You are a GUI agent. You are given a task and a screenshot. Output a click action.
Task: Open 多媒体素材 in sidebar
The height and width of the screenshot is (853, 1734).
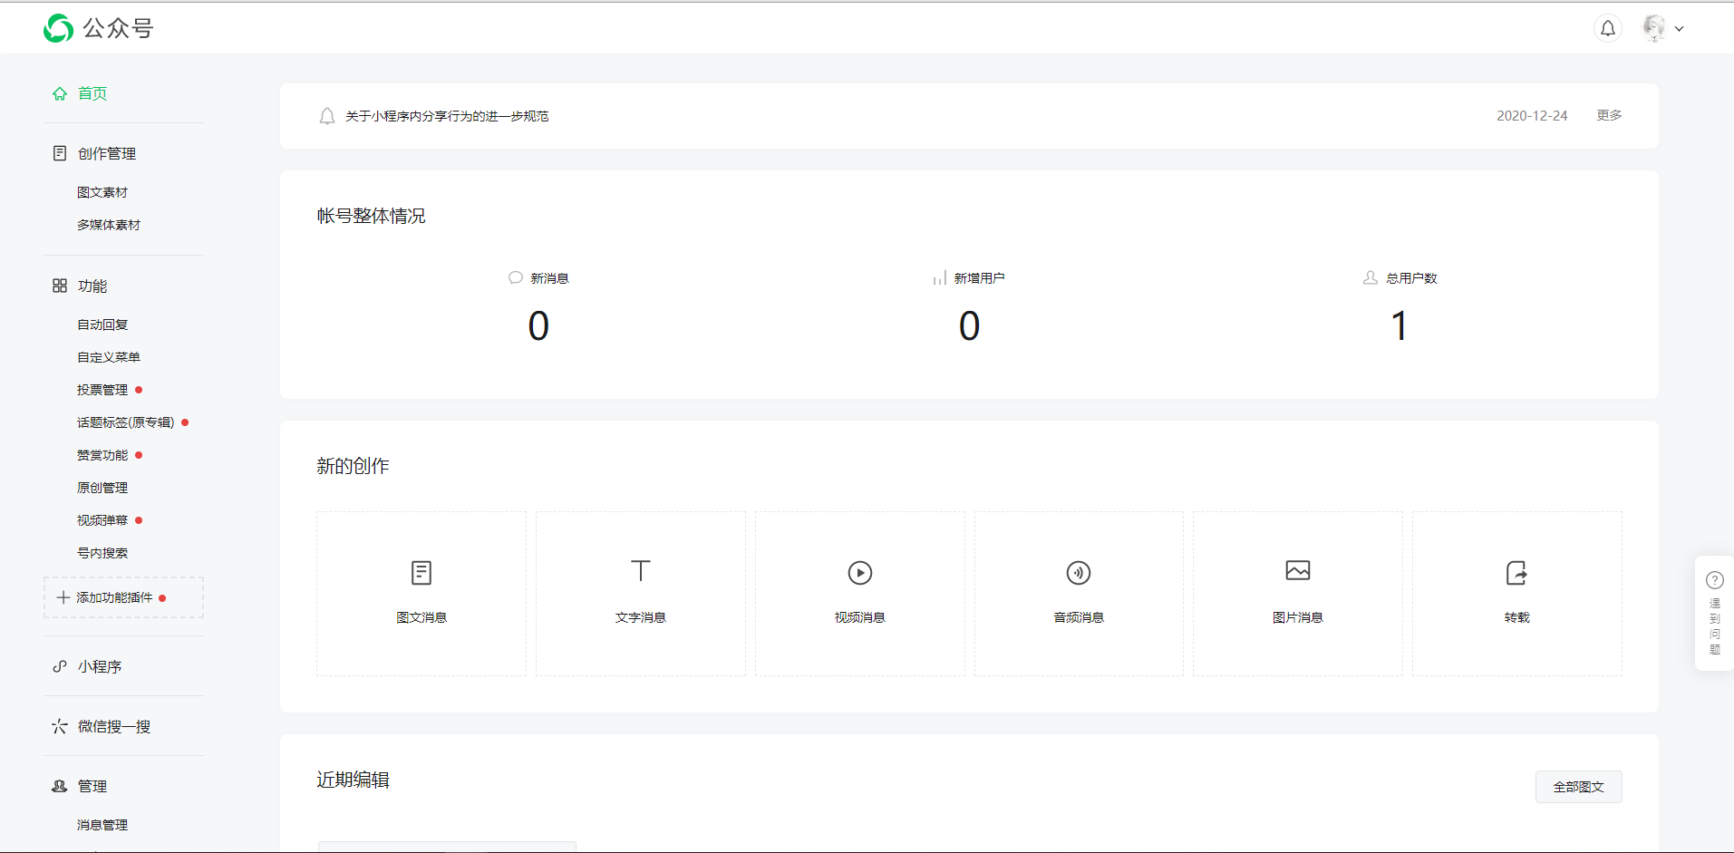(109, 225)
